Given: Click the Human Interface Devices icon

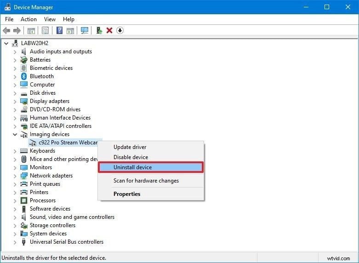Looking at the screenshot, I should click(x=24, y=118).
